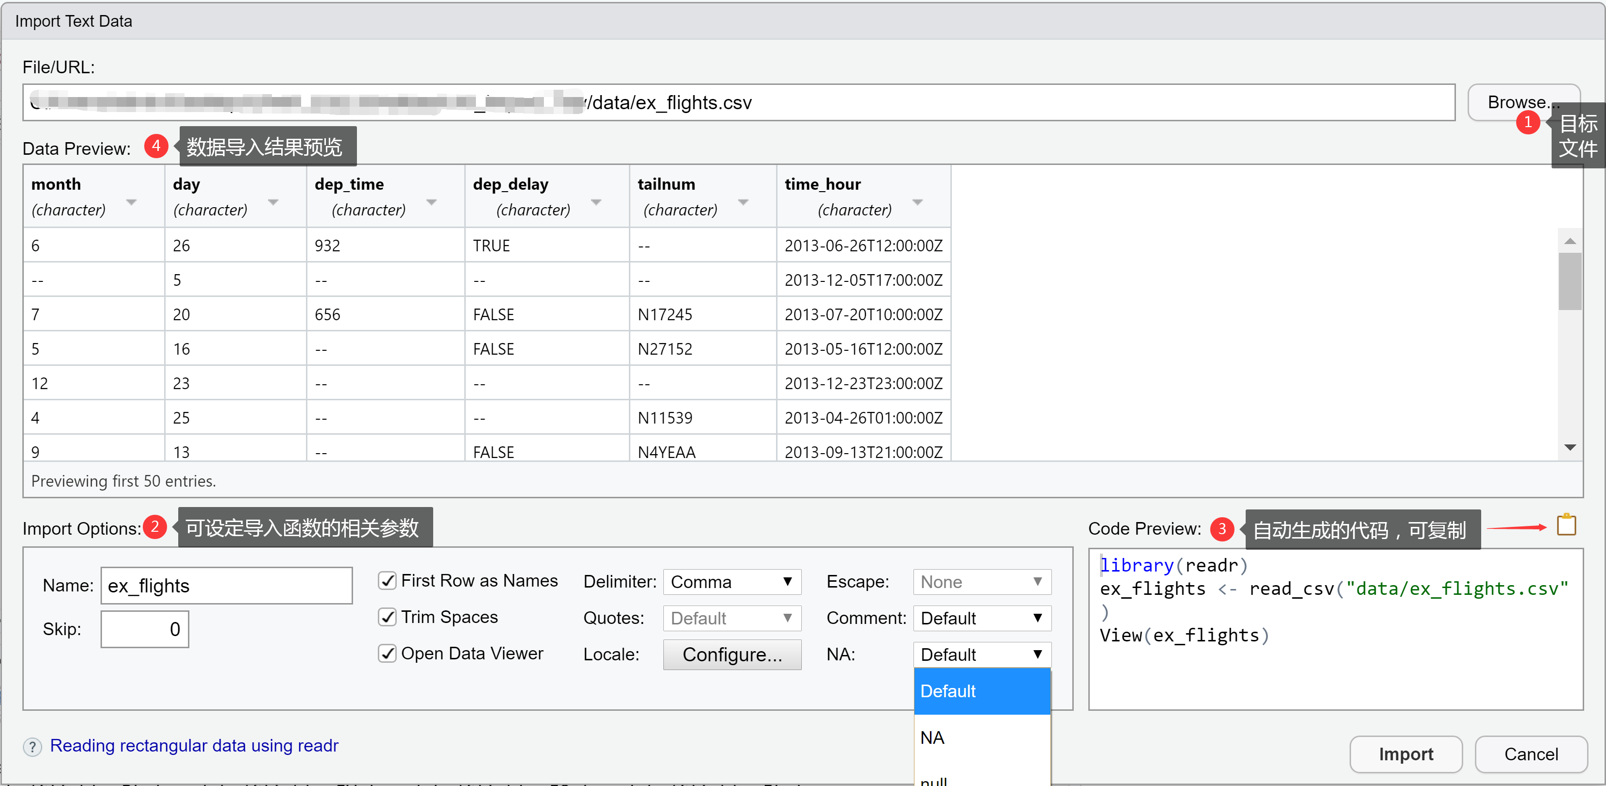The height and width of the screenshot is (786, 1606).
Task: Open the dep_delay column type dropdown
Action: click(x=596, y=202)
